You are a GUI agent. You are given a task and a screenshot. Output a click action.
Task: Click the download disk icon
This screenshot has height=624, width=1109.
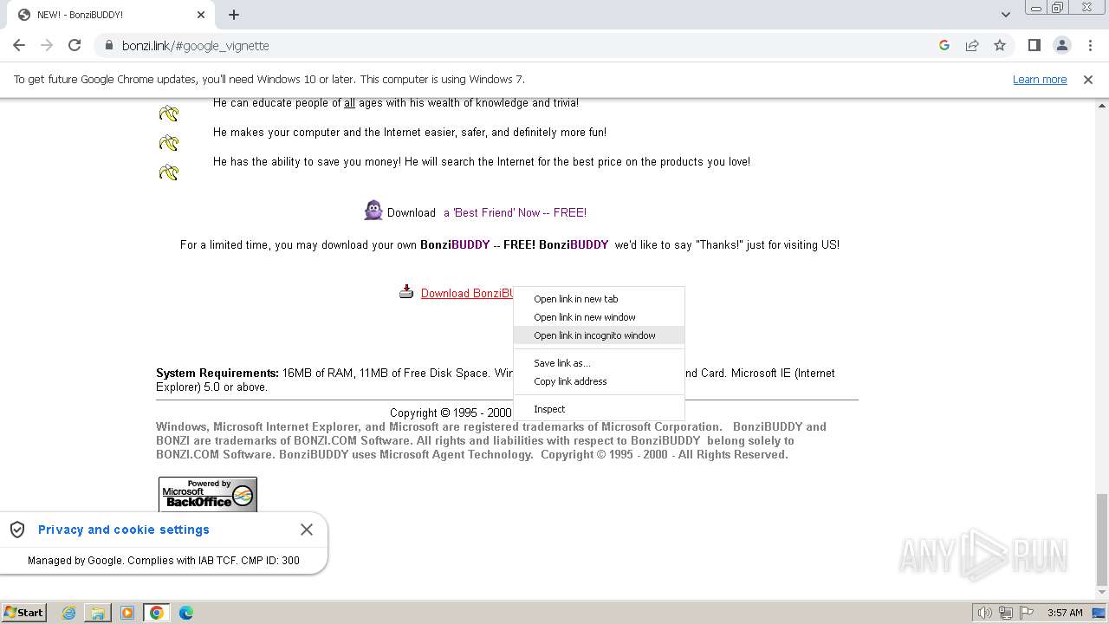pyautogui.click(x=406, y=292)
